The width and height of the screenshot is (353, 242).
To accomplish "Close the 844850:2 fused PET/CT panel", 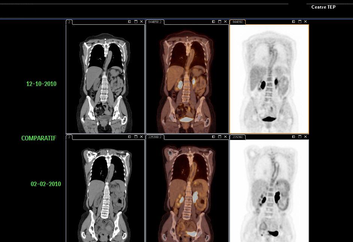I will coord(225,22).
